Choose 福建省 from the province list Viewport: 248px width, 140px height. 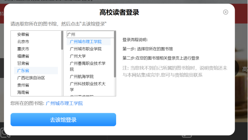36,56
